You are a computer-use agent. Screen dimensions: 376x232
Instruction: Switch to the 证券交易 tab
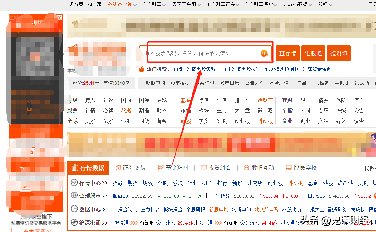coord(130,168)
